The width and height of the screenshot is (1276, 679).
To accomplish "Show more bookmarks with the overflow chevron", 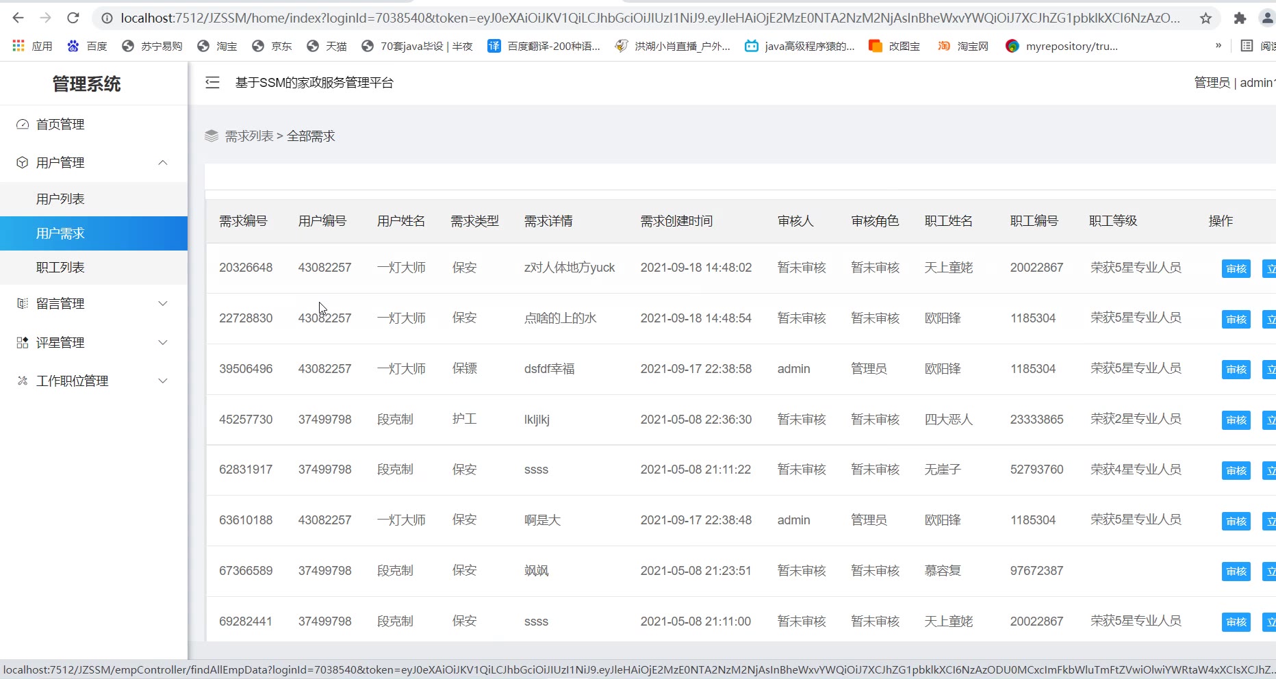I will coord(1218,46).
